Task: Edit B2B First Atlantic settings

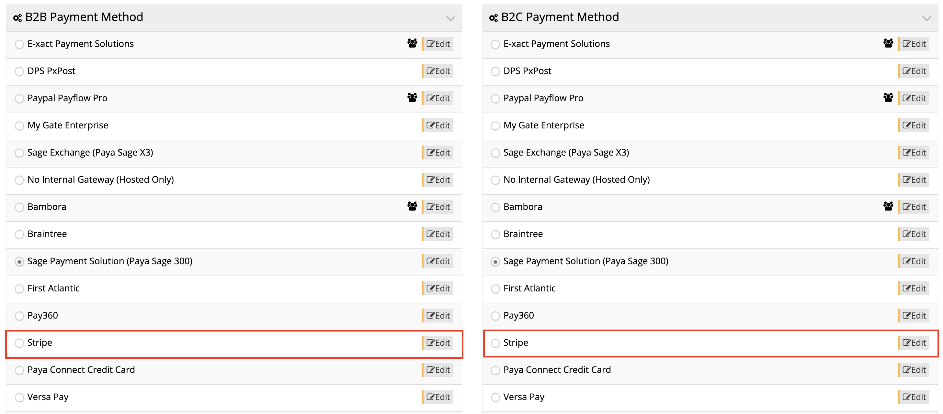Action: coord(438,289)
